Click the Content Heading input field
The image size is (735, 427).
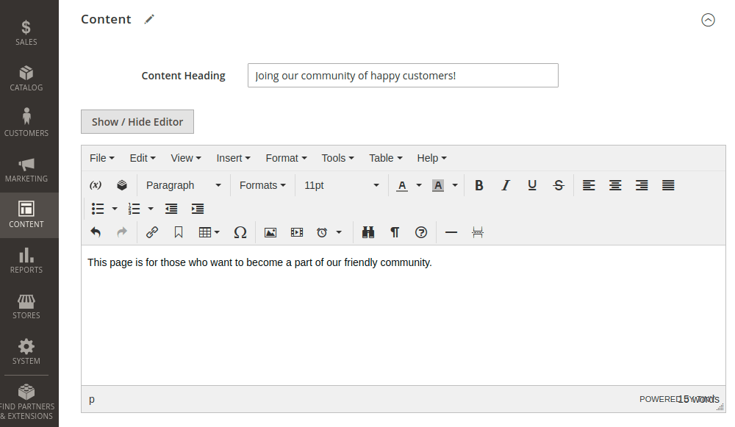(403, 76)
